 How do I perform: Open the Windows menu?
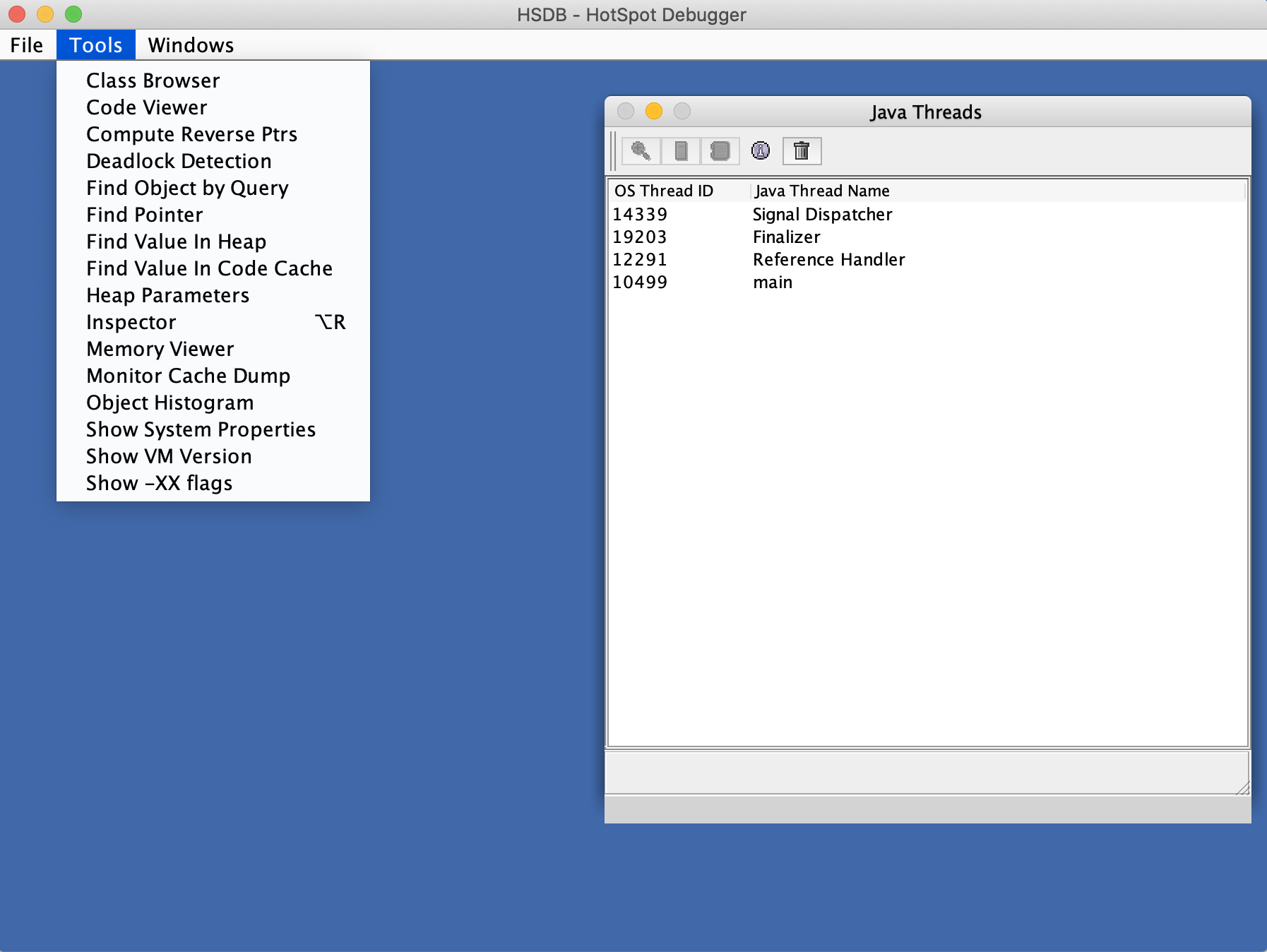(x=191, y=45)
